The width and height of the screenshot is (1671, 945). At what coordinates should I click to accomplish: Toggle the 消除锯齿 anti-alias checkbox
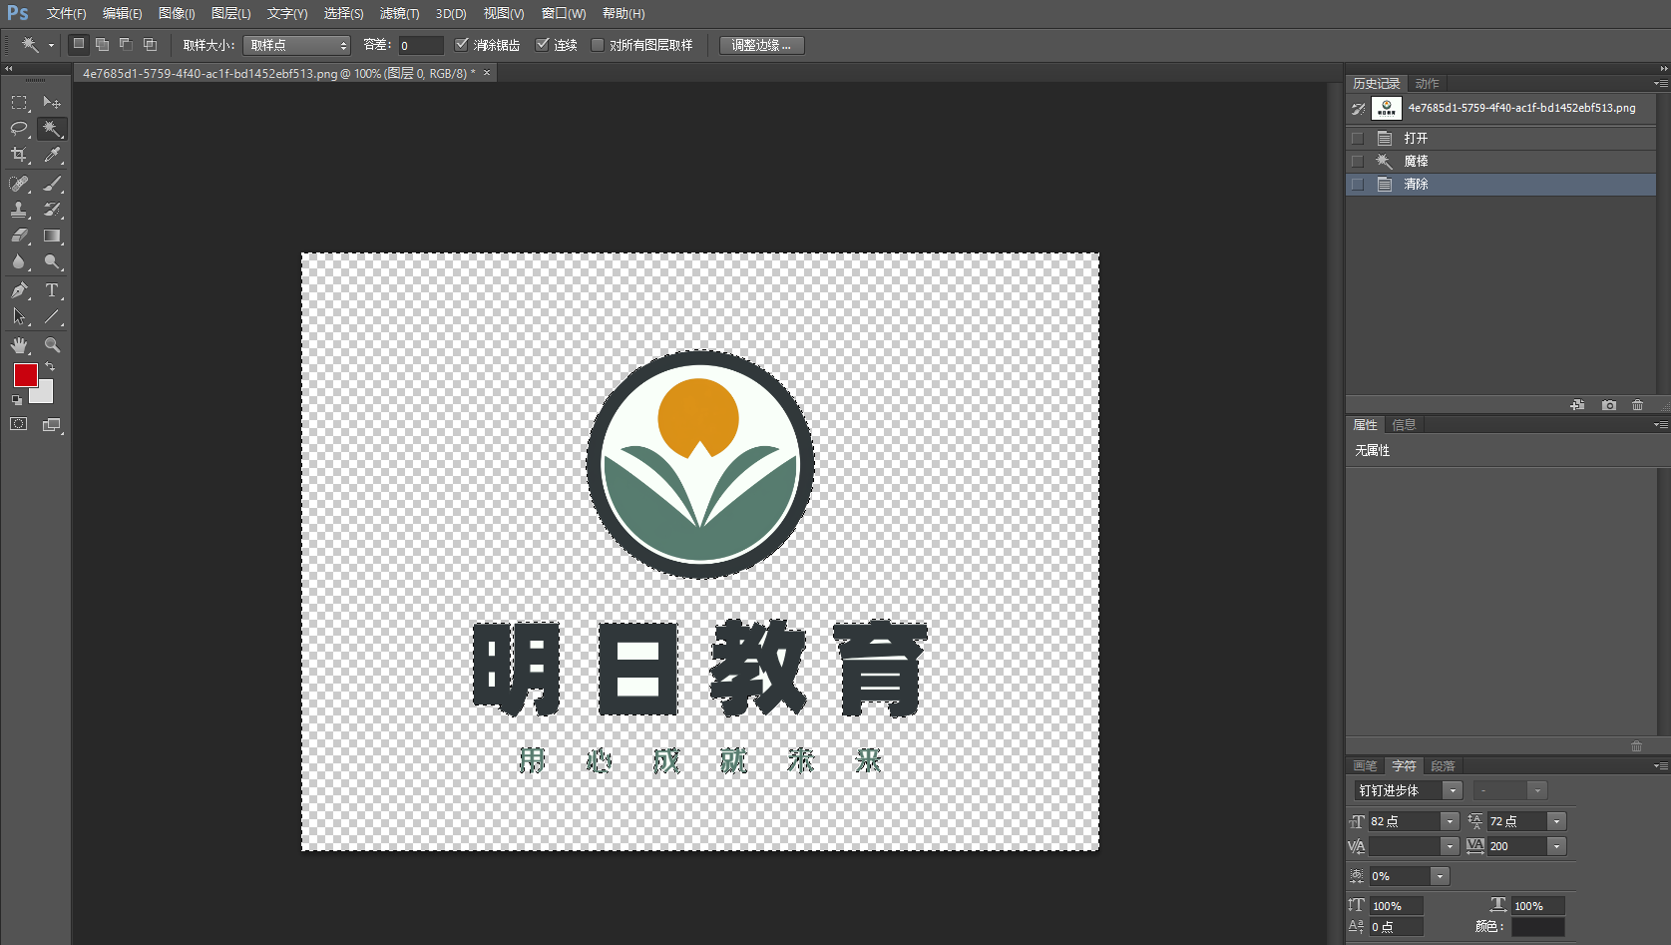[461, 44]
